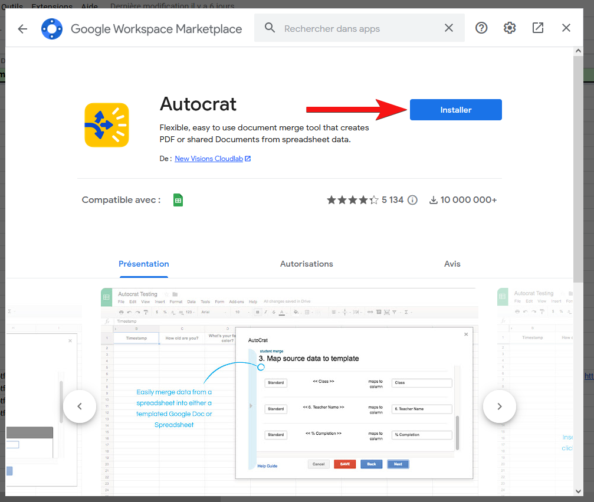Open the partial screenshot on the right
594x502 pixels.
(x=535, y=391)
